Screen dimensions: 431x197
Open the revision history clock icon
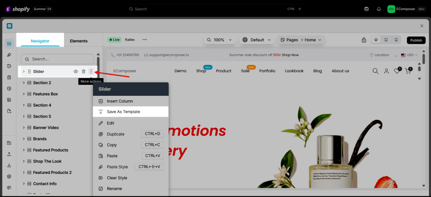[x=9, y=66]
